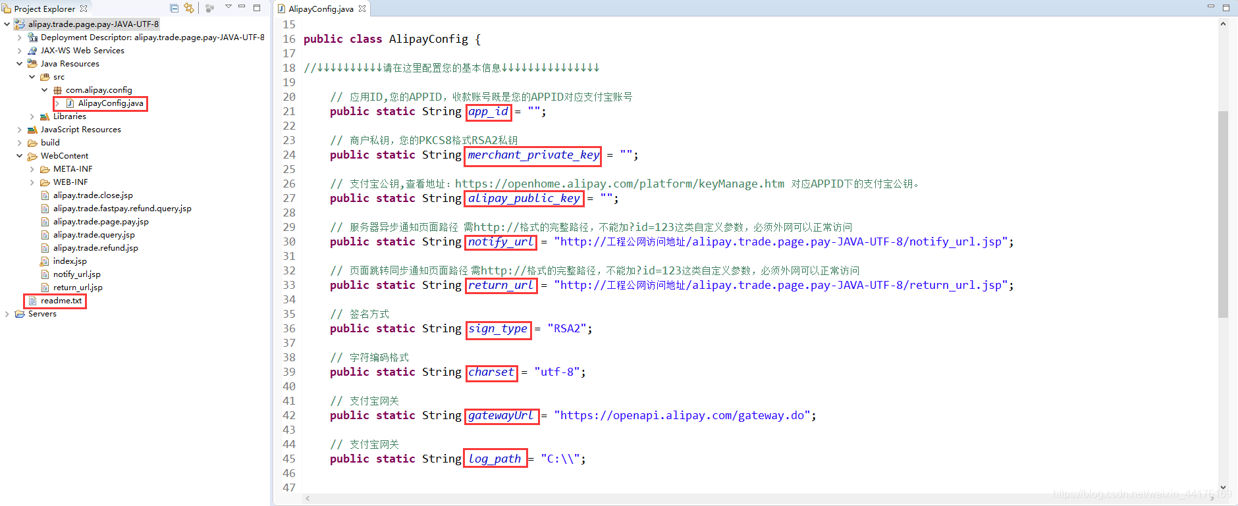Collapse the alipay.trade.page.pay-JAVA-UTF-8 project
The image size is (1238, 506).
point(7,24)
